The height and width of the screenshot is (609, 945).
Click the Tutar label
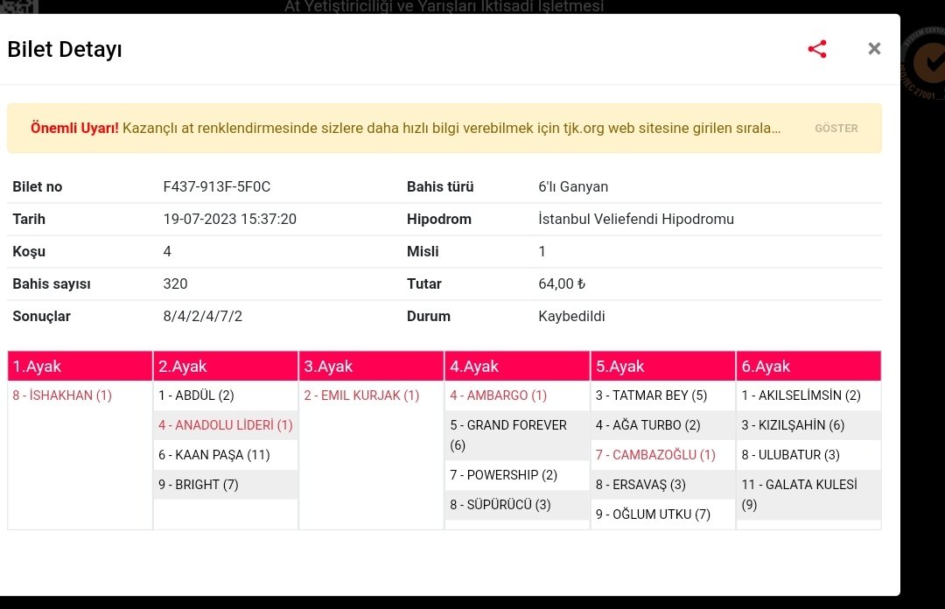click(x=423, y=284)
